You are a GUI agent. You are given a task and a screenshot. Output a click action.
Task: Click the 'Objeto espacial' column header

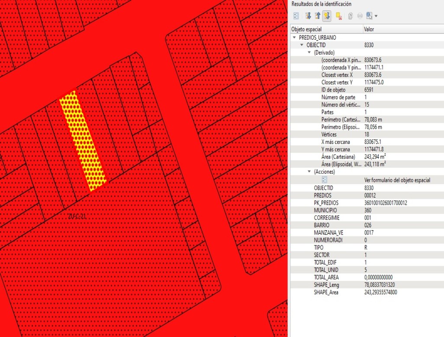pos(326,29)
